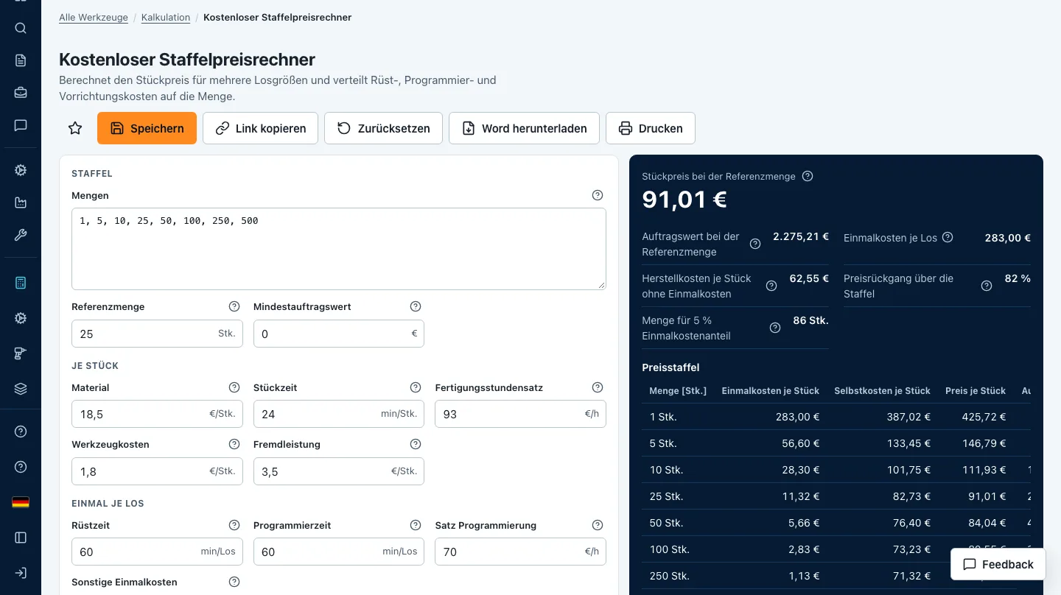Open the help tooltip for Fertigungsstundensatz

point(598,387)
